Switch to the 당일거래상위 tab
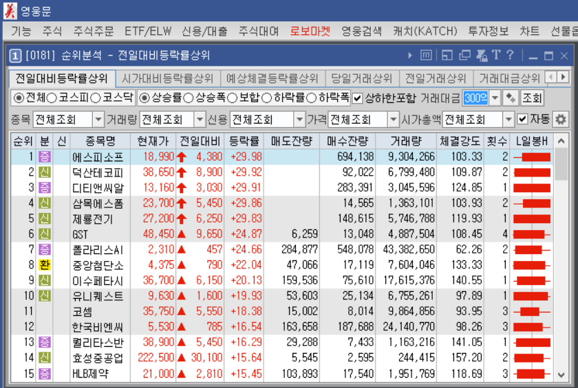Screen dimensions: 578x388 click(x=362, y=78)
